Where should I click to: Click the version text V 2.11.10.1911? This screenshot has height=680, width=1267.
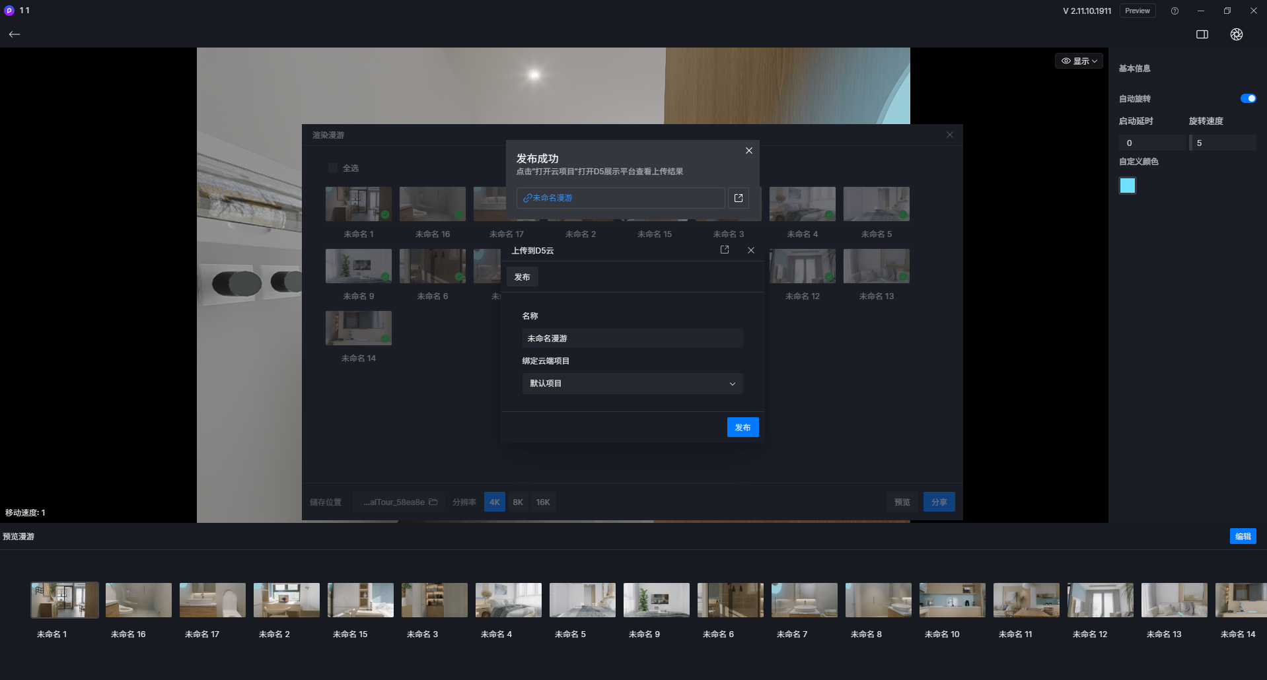click(x=1087, y=11)
